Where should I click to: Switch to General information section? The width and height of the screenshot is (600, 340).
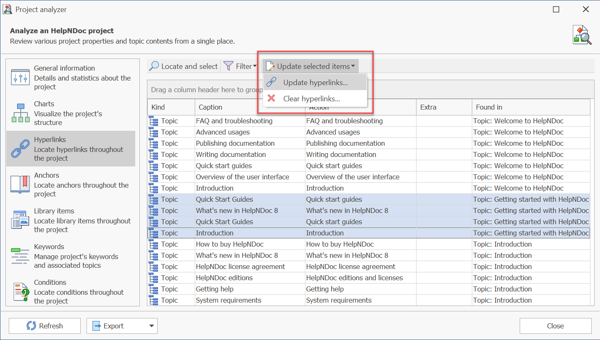(x=71, y=78)
